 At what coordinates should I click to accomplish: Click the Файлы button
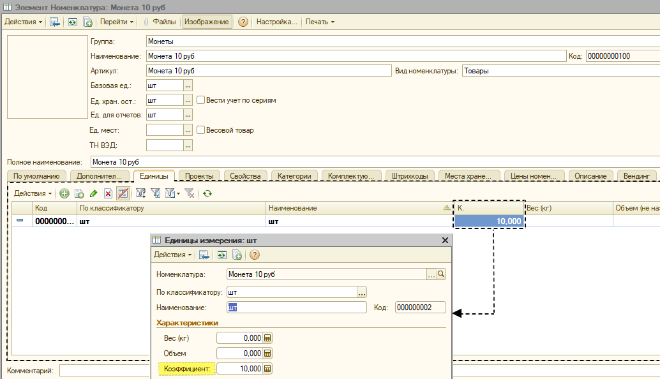(160, 22)
